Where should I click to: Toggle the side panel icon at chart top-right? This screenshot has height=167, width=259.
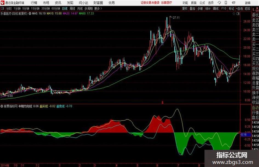[238, 14]
